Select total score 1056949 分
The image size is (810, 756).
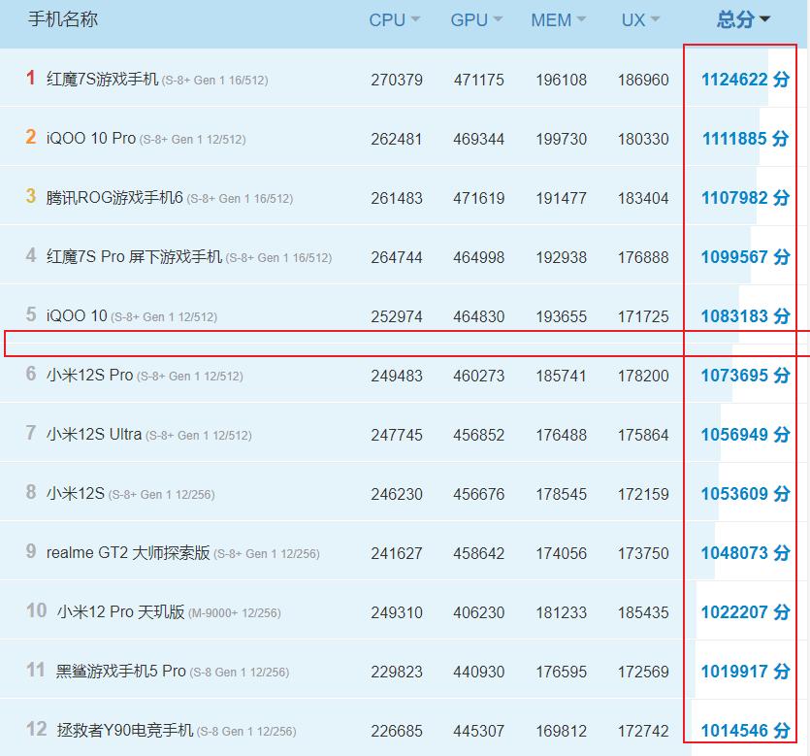745,435
